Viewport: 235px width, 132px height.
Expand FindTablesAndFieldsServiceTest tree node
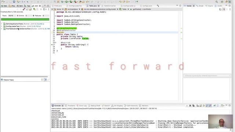[1, 29]
